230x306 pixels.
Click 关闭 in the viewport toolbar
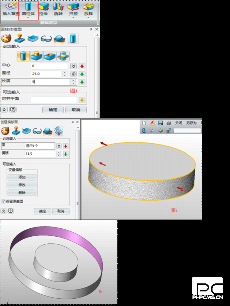pyautogui.click(x=178, y=123)
